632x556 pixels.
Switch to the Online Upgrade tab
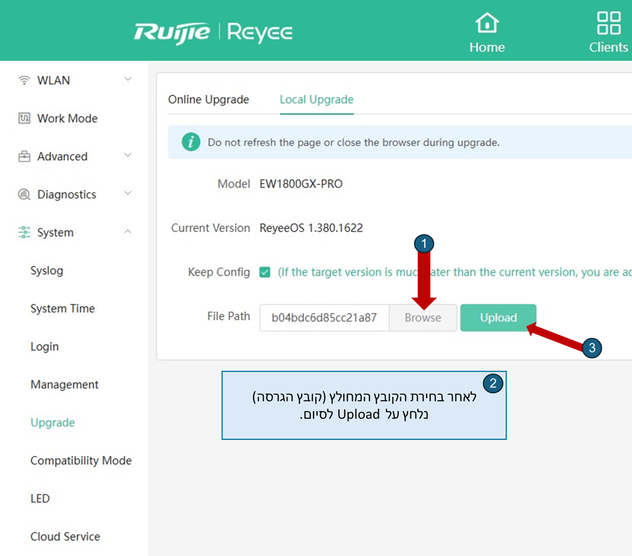tap(208, 99)
